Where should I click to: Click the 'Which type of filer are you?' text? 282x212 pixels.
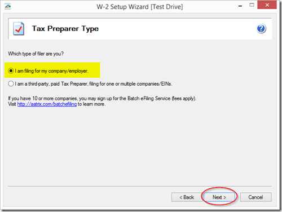tap(36, 54)
